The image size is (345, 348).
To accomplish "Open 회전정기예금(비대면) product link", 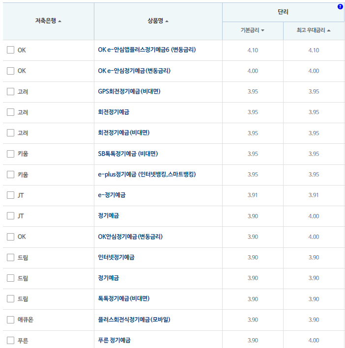I will click(x=124, y=133).
